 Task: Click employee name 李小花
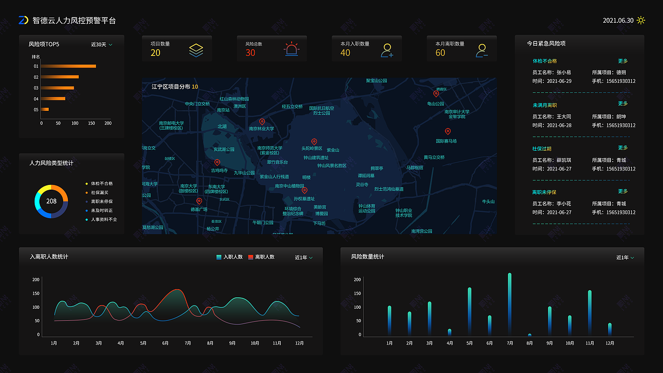564,204
